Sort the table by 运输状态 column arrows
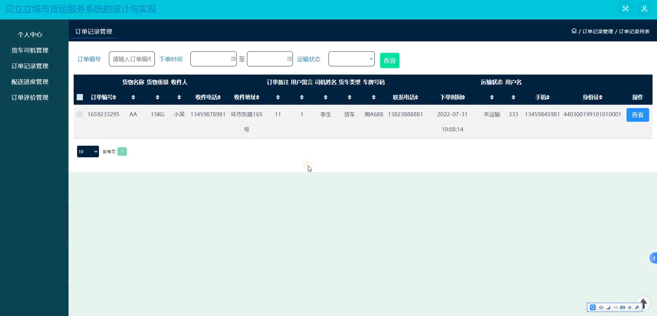 [492, 97]
